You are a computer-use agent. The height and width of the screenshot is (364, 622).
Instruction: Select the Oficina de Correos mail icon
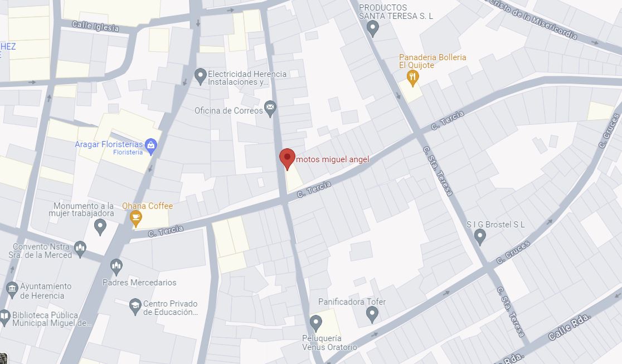pos(270,108)
